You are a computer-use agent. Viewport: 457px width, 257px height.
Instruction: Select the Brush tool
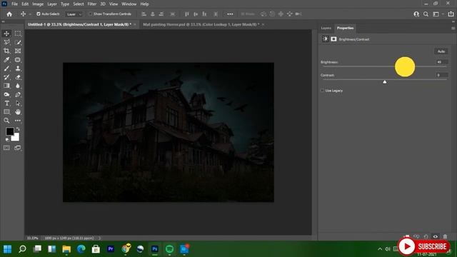tap(6, 69)
